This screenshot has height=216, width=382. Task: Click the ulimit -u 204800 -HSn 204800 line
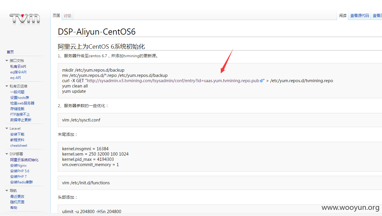coord(91,212)
